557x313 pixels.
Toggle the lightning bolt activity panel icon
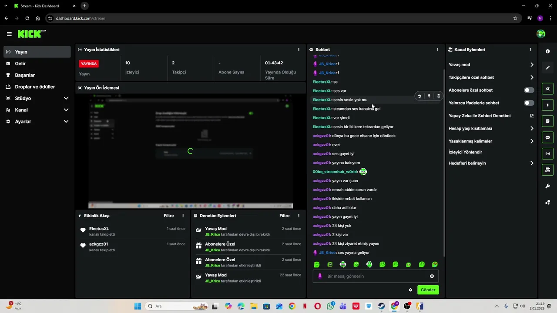(547, 105)
